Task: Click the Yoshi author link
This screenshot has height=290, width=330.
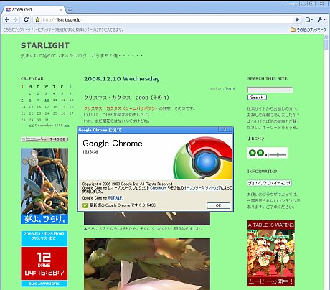Action: point(230,88)
